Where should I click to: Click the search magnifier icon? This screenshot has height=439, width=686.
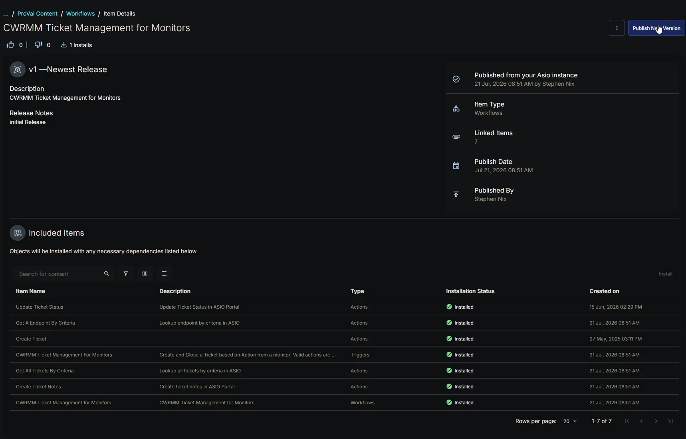click(107, 274)
